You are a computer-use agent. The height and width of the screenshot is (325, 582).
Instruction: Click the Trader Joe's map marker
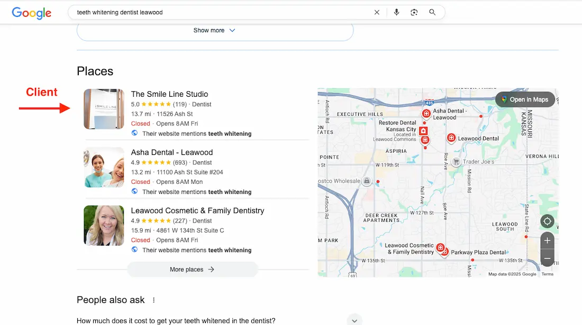click(456, 162)
